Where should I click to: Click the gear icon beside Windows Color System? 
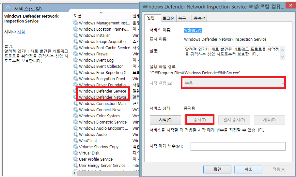pyautogui.click(x=76, y=116)
